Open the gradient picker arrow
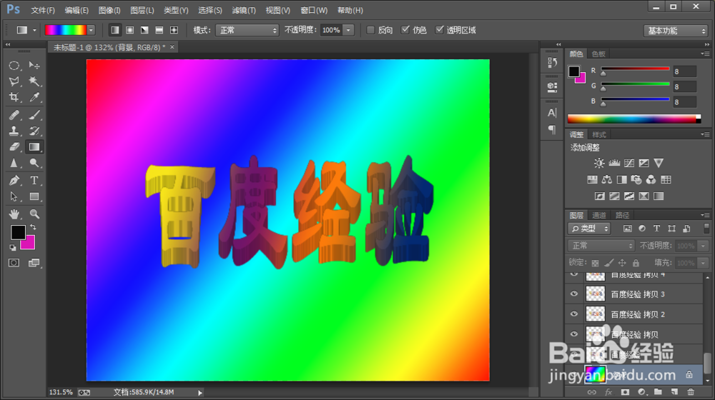 click(92, 30)
